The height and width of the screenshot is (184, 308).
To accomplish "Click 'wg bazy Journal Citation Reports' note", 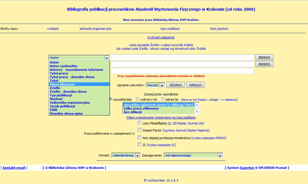I will pos(186,130).
